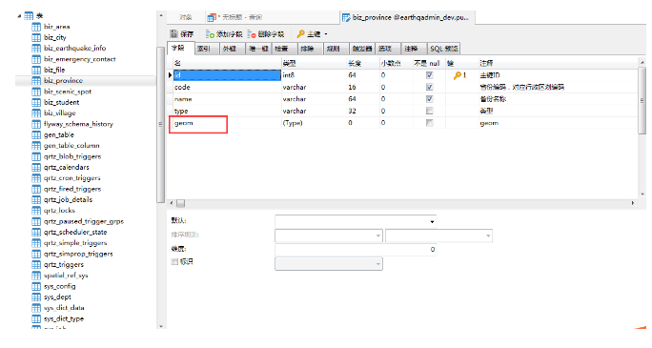This screenshot has width=652, height=348.
Task: Uncheck the not-null box for code field
Action: [430, 87]
